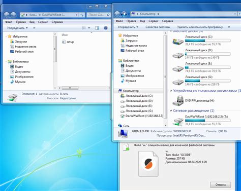Open the Файл menu in the DavWWWRoot window
This screenshot has height=191, width=241.
[9, 22]
